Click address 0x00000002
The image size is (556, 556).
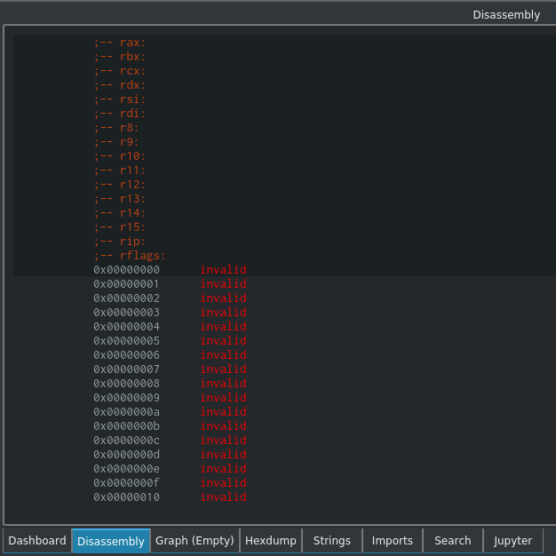point(127,298)
